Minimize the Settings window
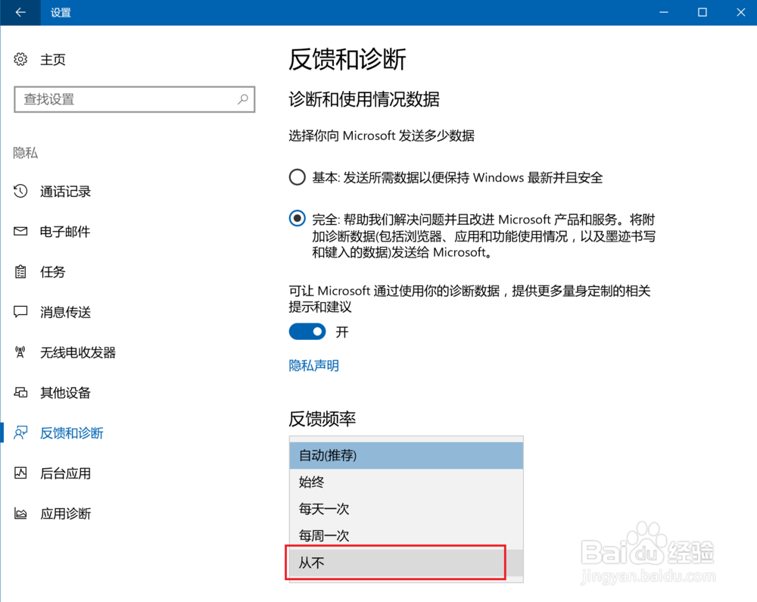 pyautogui.click(x=664, y=13)
